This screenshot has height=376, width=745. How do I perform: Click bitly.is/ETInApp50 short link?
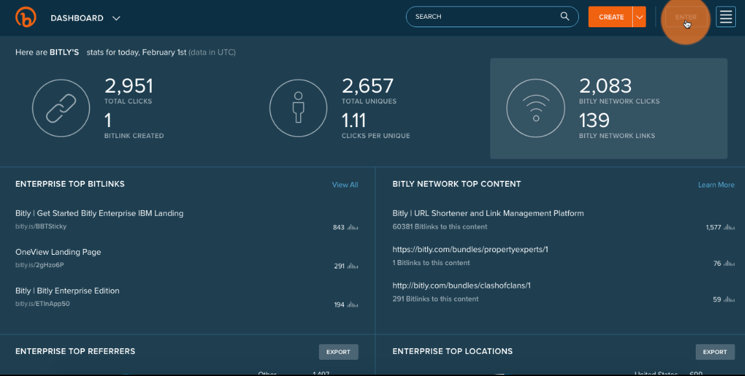42,304
